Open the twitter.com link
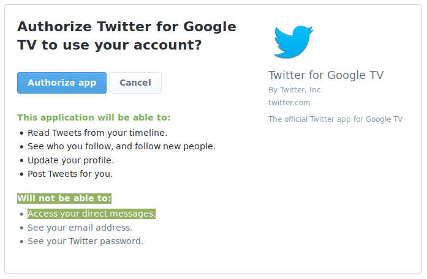This screenshot has height=279, width=427. (x=289, y=102)
